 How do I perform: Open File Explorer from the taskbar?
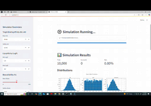click(55, 94)
